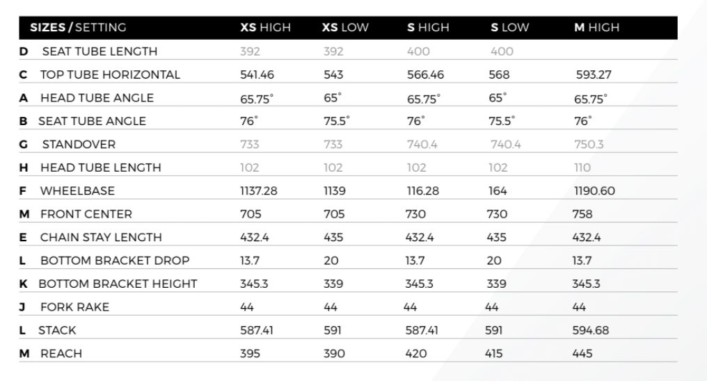Click the STANDOVER row label

[x=78, y=145]
